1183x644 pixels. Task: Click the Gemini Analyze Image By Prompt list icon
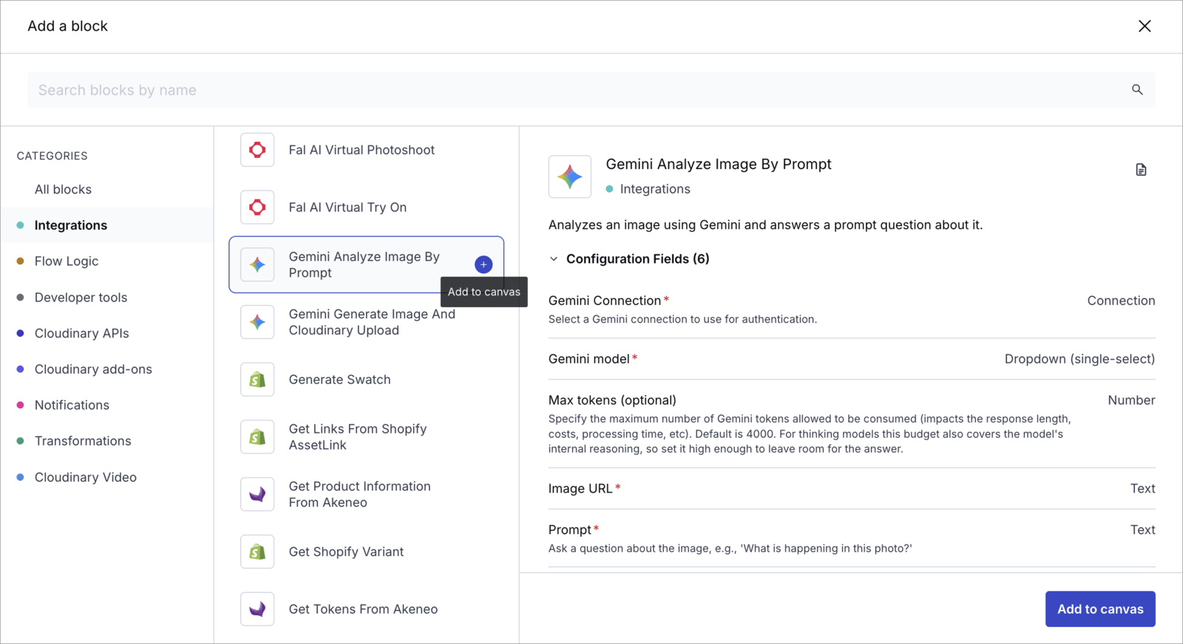coord(257,264)
